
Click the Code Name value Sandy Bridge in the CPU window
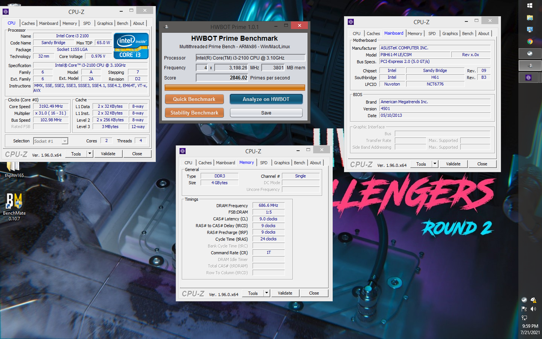point(53,43)
